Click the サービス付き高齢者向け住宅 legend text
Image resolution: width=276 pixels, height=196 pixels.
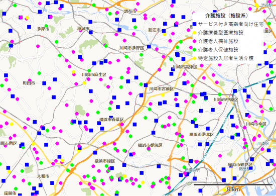point(231,24)
